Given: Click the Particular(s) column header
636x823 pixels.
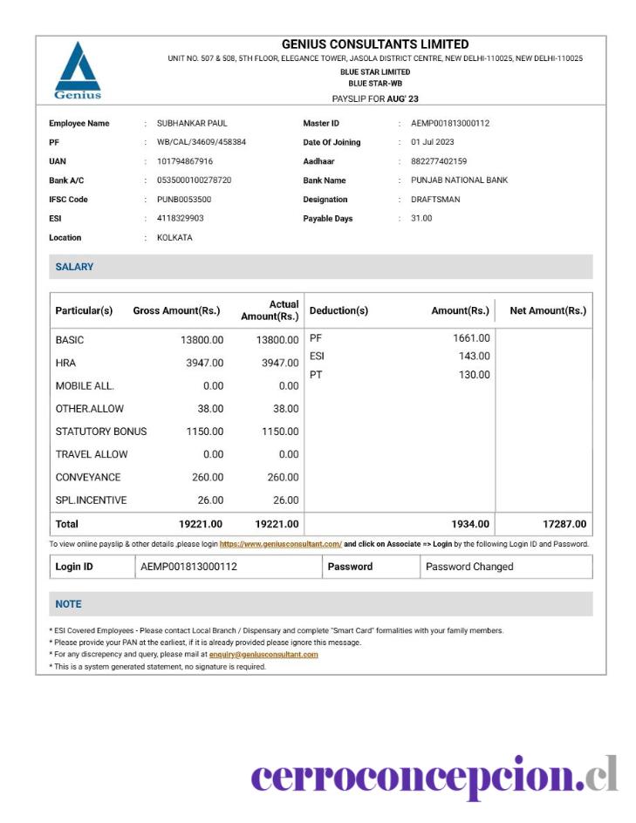Looking at the screenshot, I should 84,310.
